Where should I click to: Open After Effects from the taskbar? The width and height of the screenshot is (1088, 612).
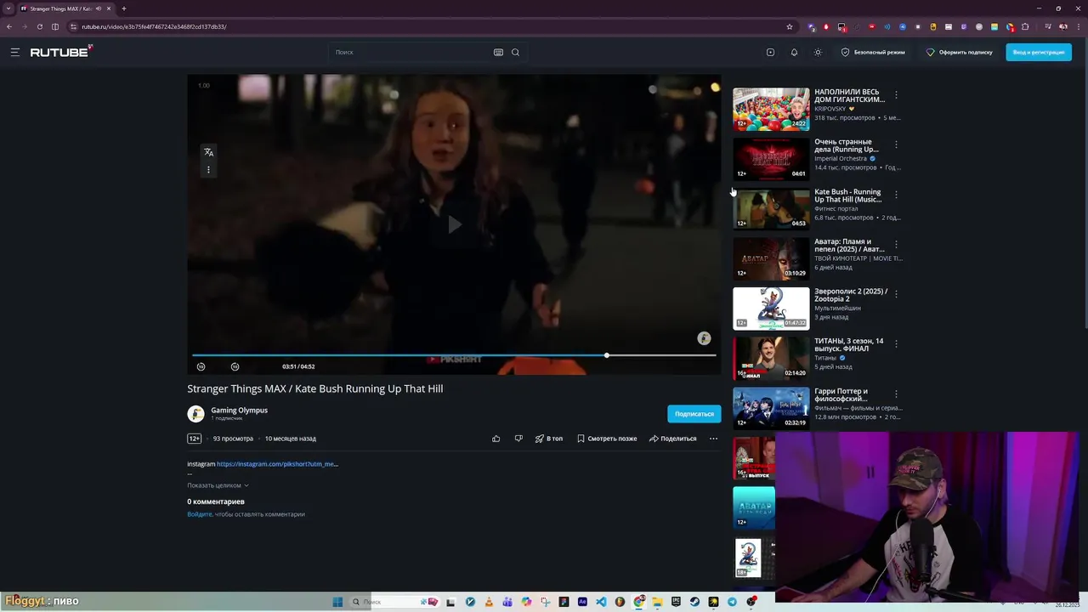pyautogui.click(x=582, y=602)
